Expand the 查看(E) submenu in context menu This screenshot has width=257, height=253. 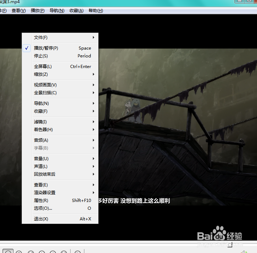pyautogui.click(x=60, y=185)
